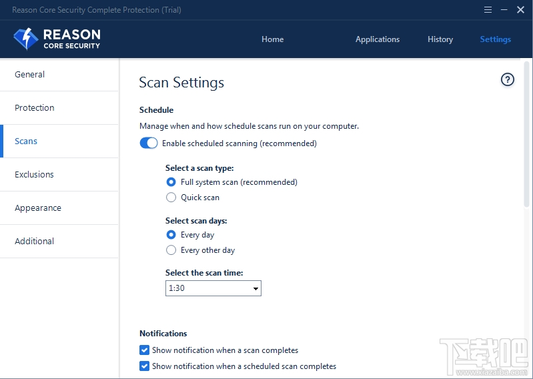Click the Reason Core Security logo

[x=57, y=39]
